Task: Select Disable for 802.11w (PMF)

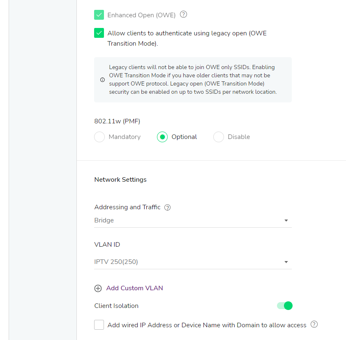Action: coord(218,137)
